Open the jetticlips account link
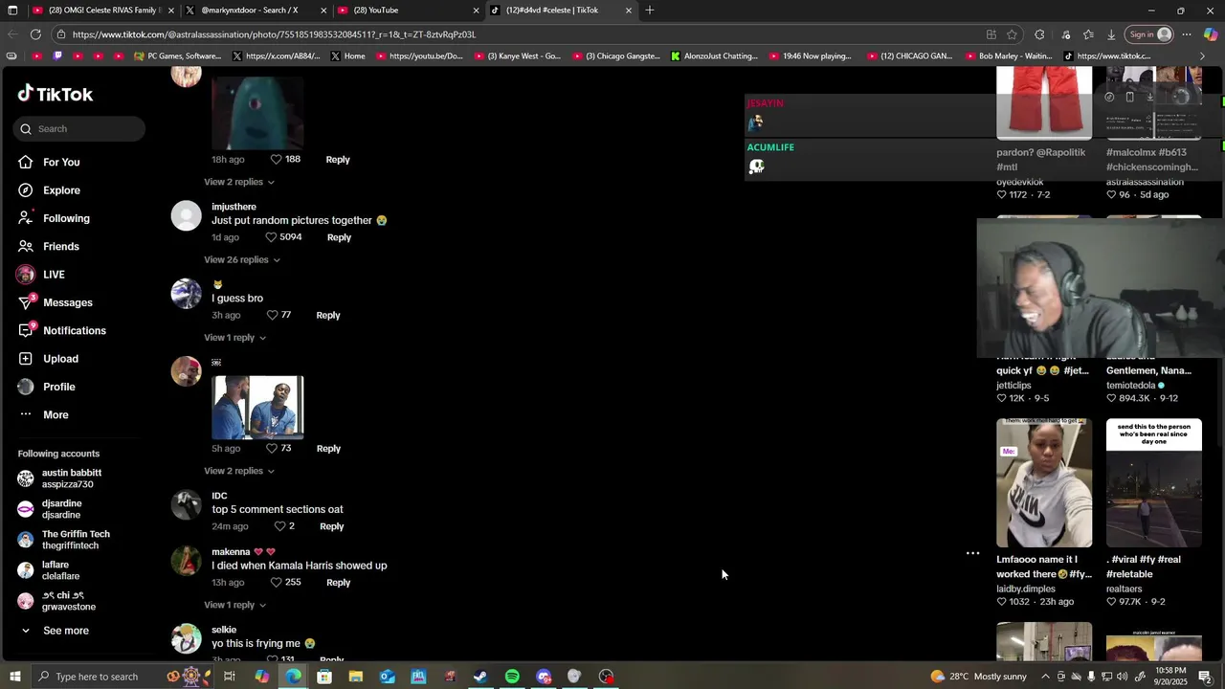This screenshot has height=689, width=1225. 1013,386
